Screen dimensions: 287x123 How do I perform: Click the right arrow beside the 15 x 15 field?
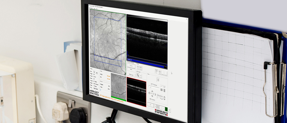point(155,95)
